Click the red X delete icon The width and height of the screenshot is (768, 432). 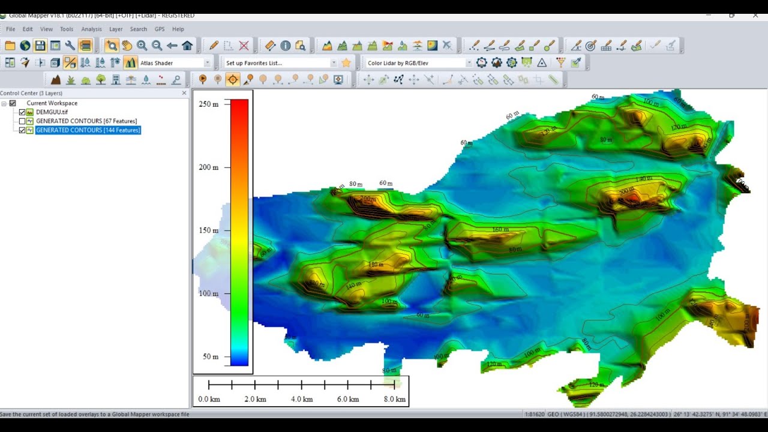click(244, 46)
